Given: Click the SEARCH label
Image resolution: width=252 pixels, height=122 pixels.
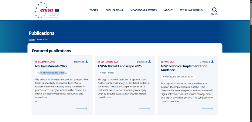Looking at the screenshot, I should (215, 14).
